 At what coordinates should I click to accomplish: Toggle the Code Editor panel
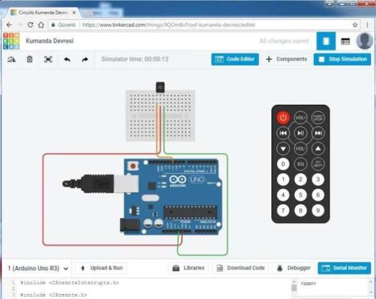point(235,59)
